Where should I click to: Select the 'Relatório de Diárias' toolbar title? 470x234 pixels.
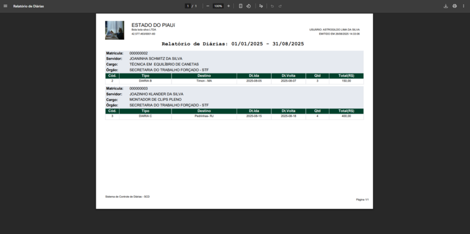pyautogui.click(x=28, y=6)
